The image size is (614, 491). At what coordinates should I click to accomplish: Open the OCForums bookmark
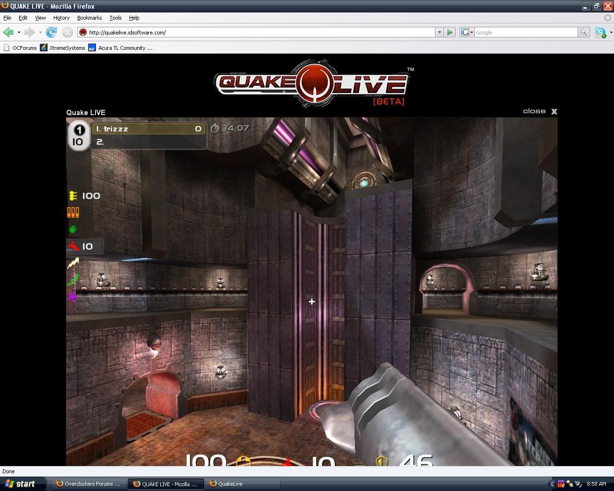click(x=20, y=48)
